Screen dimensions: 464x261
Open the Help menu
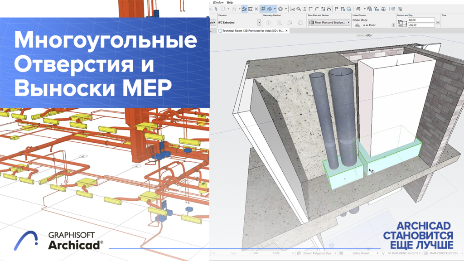coord(230,2)
